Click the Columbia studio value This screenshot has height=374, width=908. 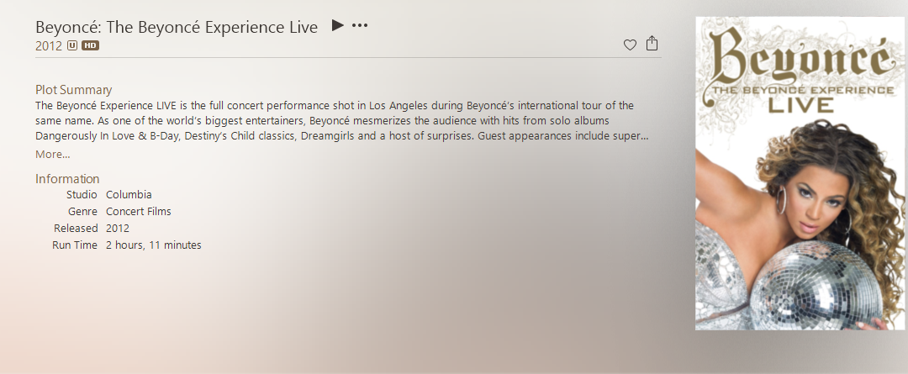coord(129,194)
